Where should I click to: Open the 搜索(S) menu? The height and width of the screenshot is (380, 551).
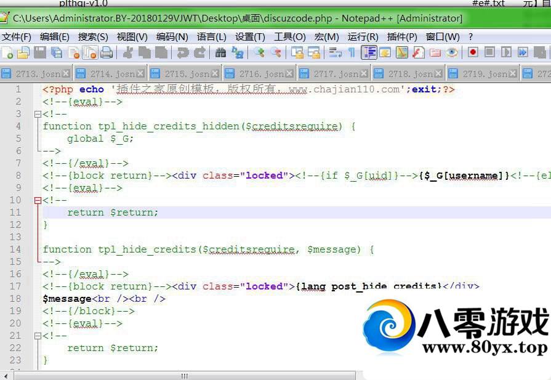click(93, 37)
